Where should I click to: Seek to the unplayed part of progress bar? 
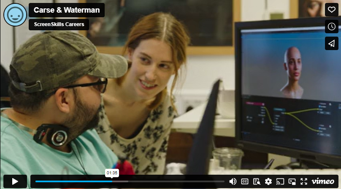pos(177,181)
